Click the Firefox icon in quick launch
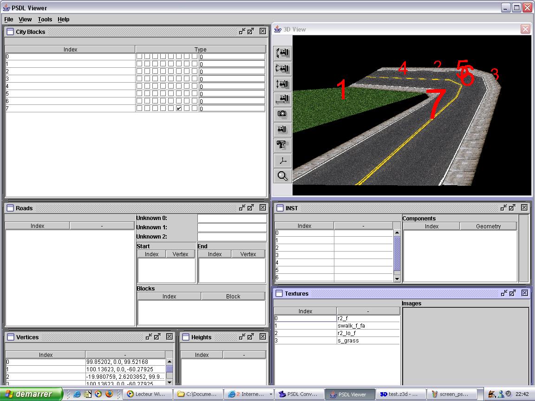This screenshot has height=401, width=535. pos(109,394)
